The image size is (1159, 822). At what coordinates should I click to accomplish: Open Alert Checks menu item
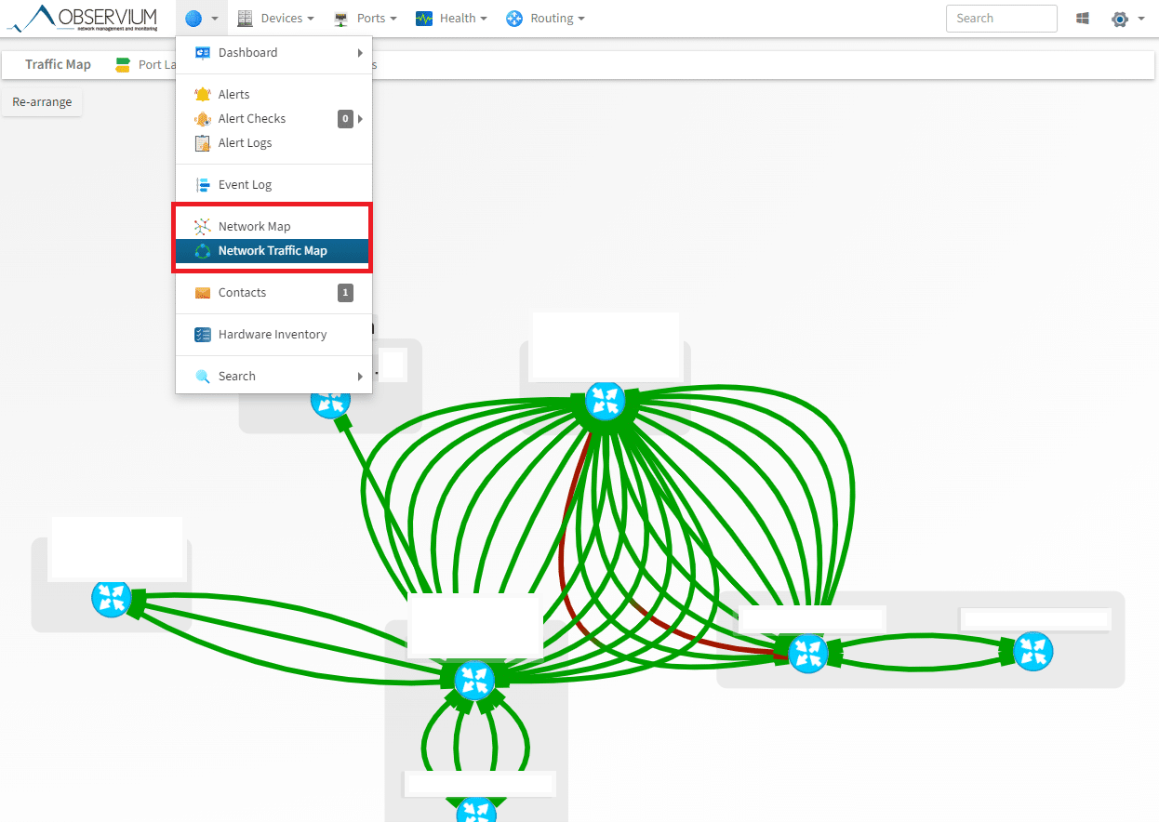point(252,119)
